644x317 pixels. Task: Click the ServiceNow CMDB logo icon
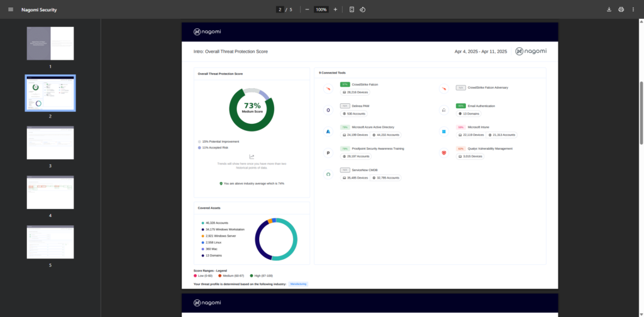click(328, 174)
